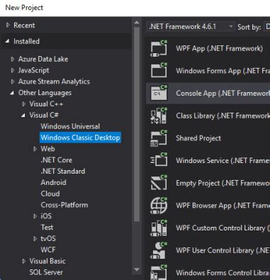This screenshot has height=280, width=270.
Task: Select the Visual C++ label
Action: pos(46,104)
